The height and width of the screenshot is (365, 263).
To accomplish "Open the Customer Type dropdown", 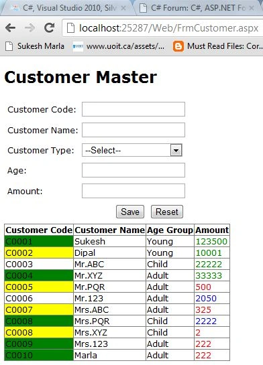I will click(x=132, y=150).
